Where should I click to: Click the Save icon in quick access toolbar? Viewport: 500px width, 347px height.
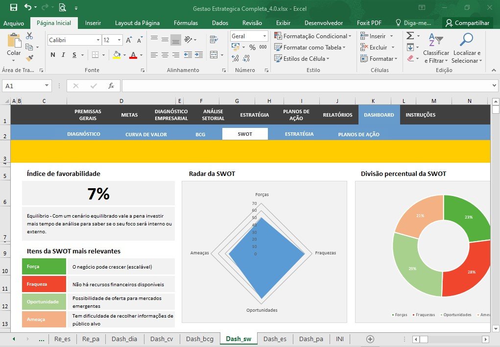pos(13,8)
